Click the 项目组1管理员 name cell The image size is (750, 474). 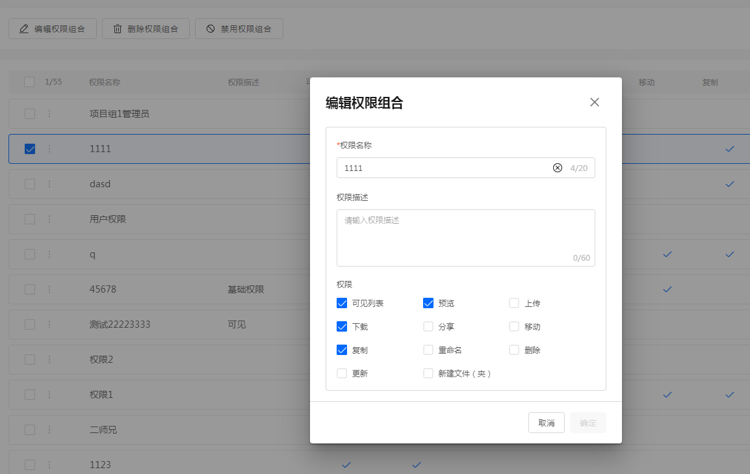point(119,114)
